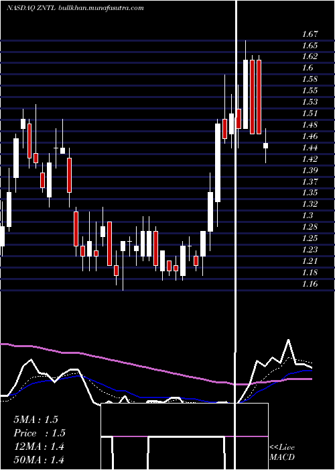Click the 1.62 price axis label
This screenshot has width=335, height=470.
point(310,56)
